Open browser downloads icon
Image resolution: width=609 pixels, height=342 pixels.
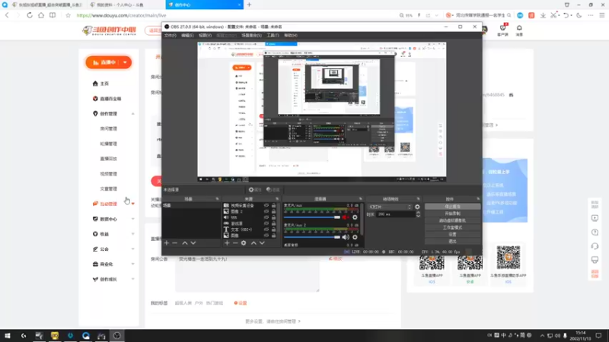[x=543, y=15]
